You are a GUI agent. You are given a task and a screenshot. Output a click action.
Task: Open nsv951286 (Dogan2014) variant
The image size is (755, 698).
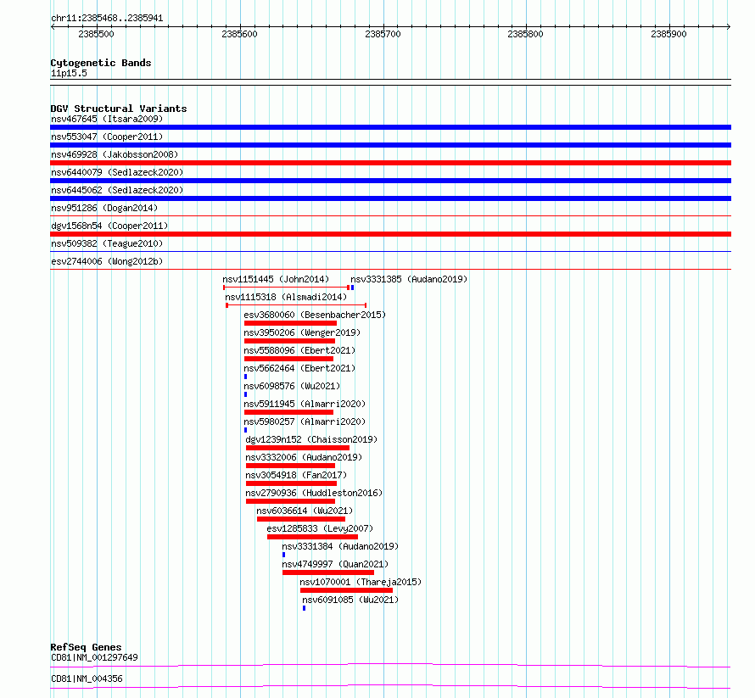coord(104,208)
